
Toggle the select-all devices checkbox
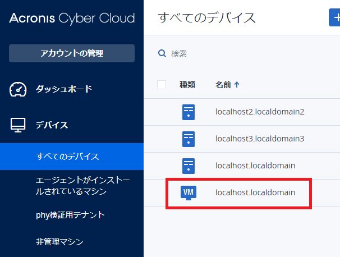(162, 85)
